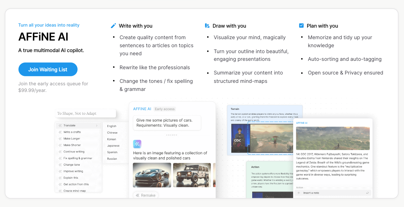Click the Open source & Privacy ensured bullet
This screenshot has width=404, height=207.
tap(346, 73)
